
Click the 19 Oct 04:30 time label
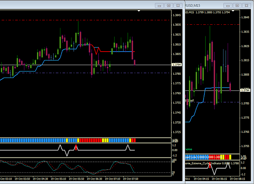pos(40,179)
